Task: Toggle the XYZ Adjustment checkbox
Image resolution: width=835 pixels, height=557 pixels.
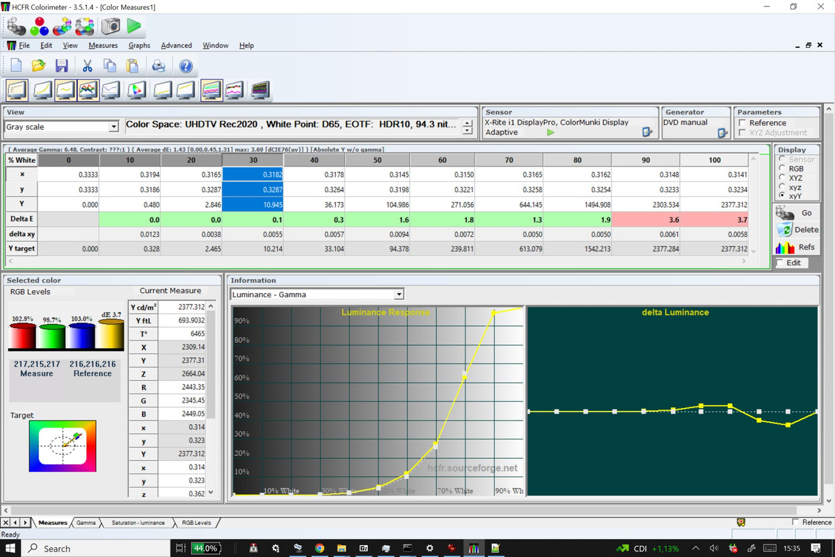Action: pyautogui.click(x=743, y=132)
